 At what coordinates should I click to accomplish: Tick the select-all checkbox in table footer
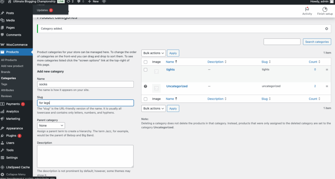coord(146,99)
